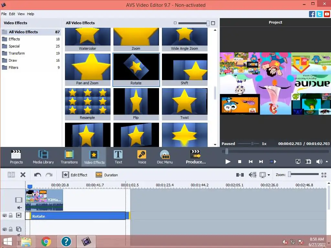Open the audio mixer icon

(x=252, y=175)
